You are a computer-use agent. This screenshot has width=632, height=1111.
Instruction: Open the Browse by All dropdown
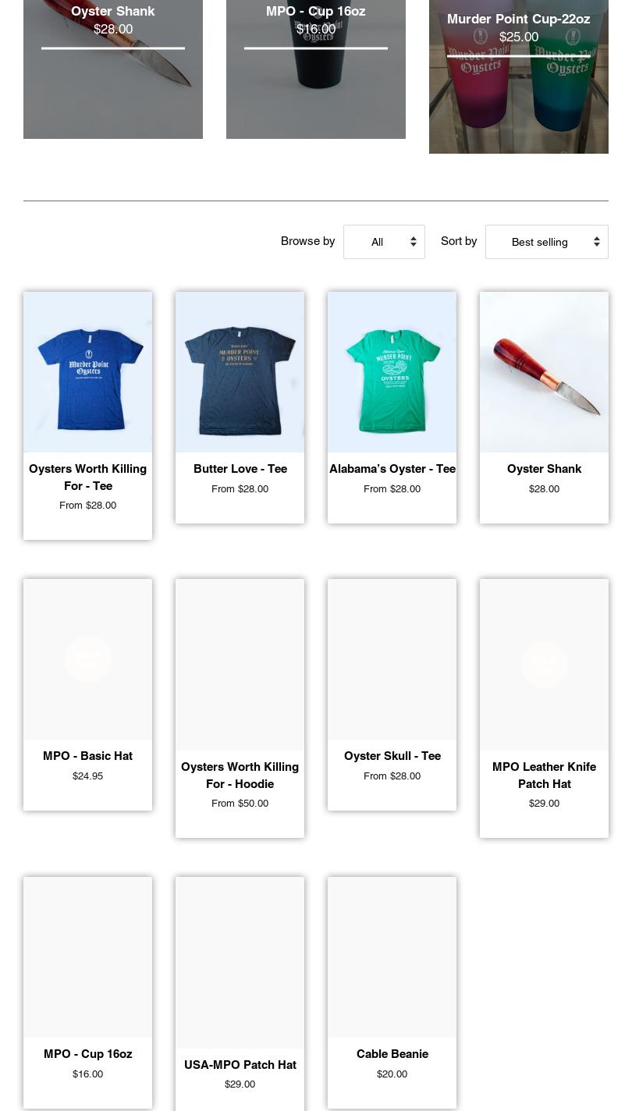tap(384, 242)
